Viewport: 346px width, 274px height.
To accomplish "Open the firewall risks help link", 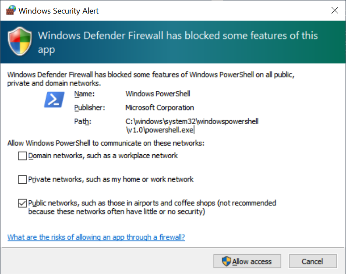I will [96, 237].
